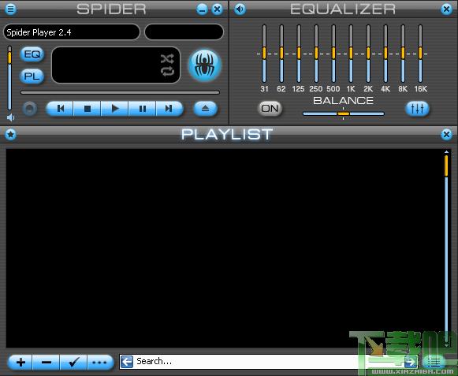Start playback with the play button
The width and height of the screenshot is (458, 376).
coord(114,109)
